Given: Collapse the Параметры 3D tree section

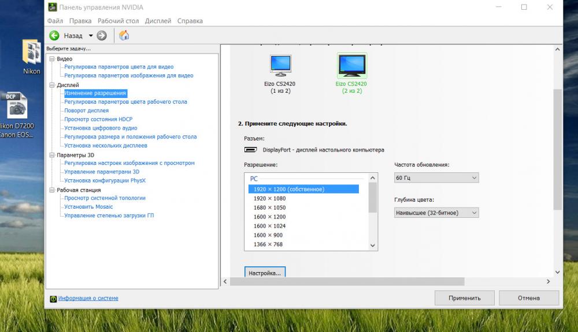Looking at the screenshot, I should [x=52, y=155].
